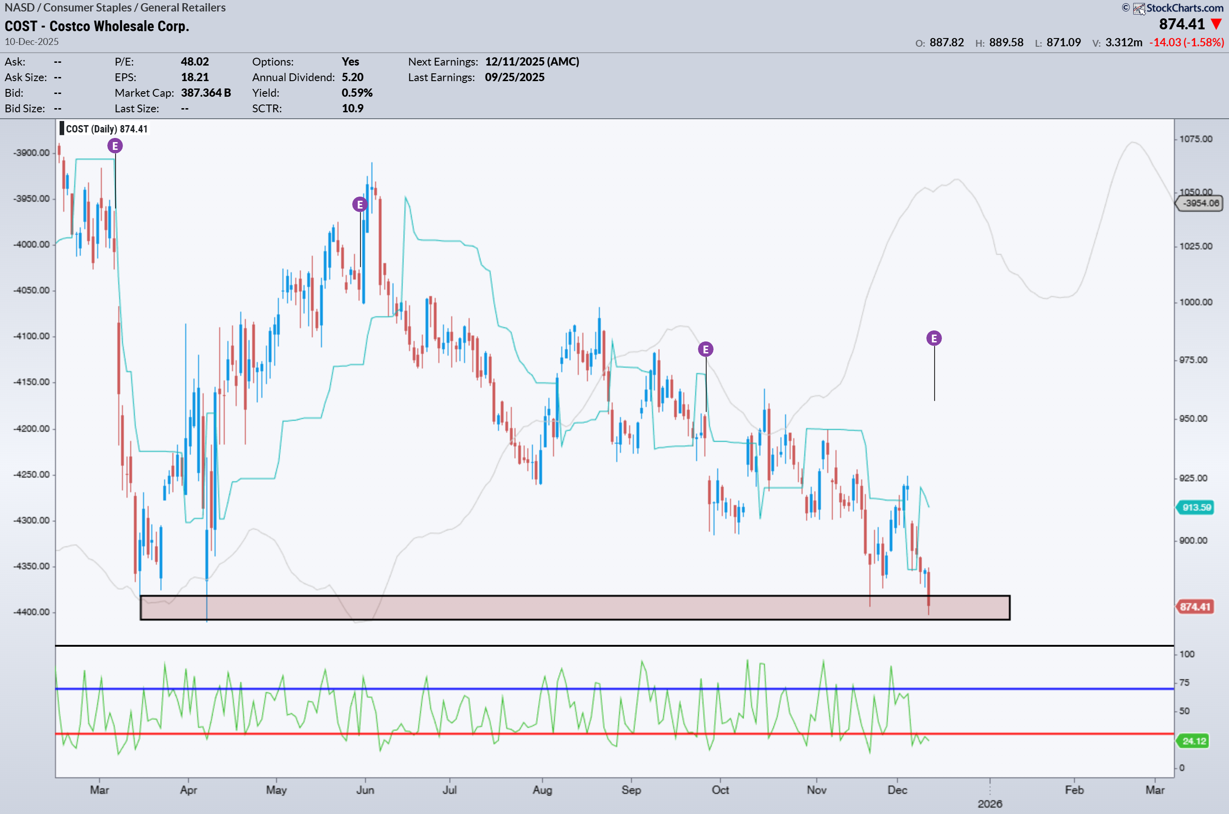Image resolution: width=1229 pixels, height=814 pixels.
Task: Click the March earnings E marker
Action: click(x=115, y=146)
